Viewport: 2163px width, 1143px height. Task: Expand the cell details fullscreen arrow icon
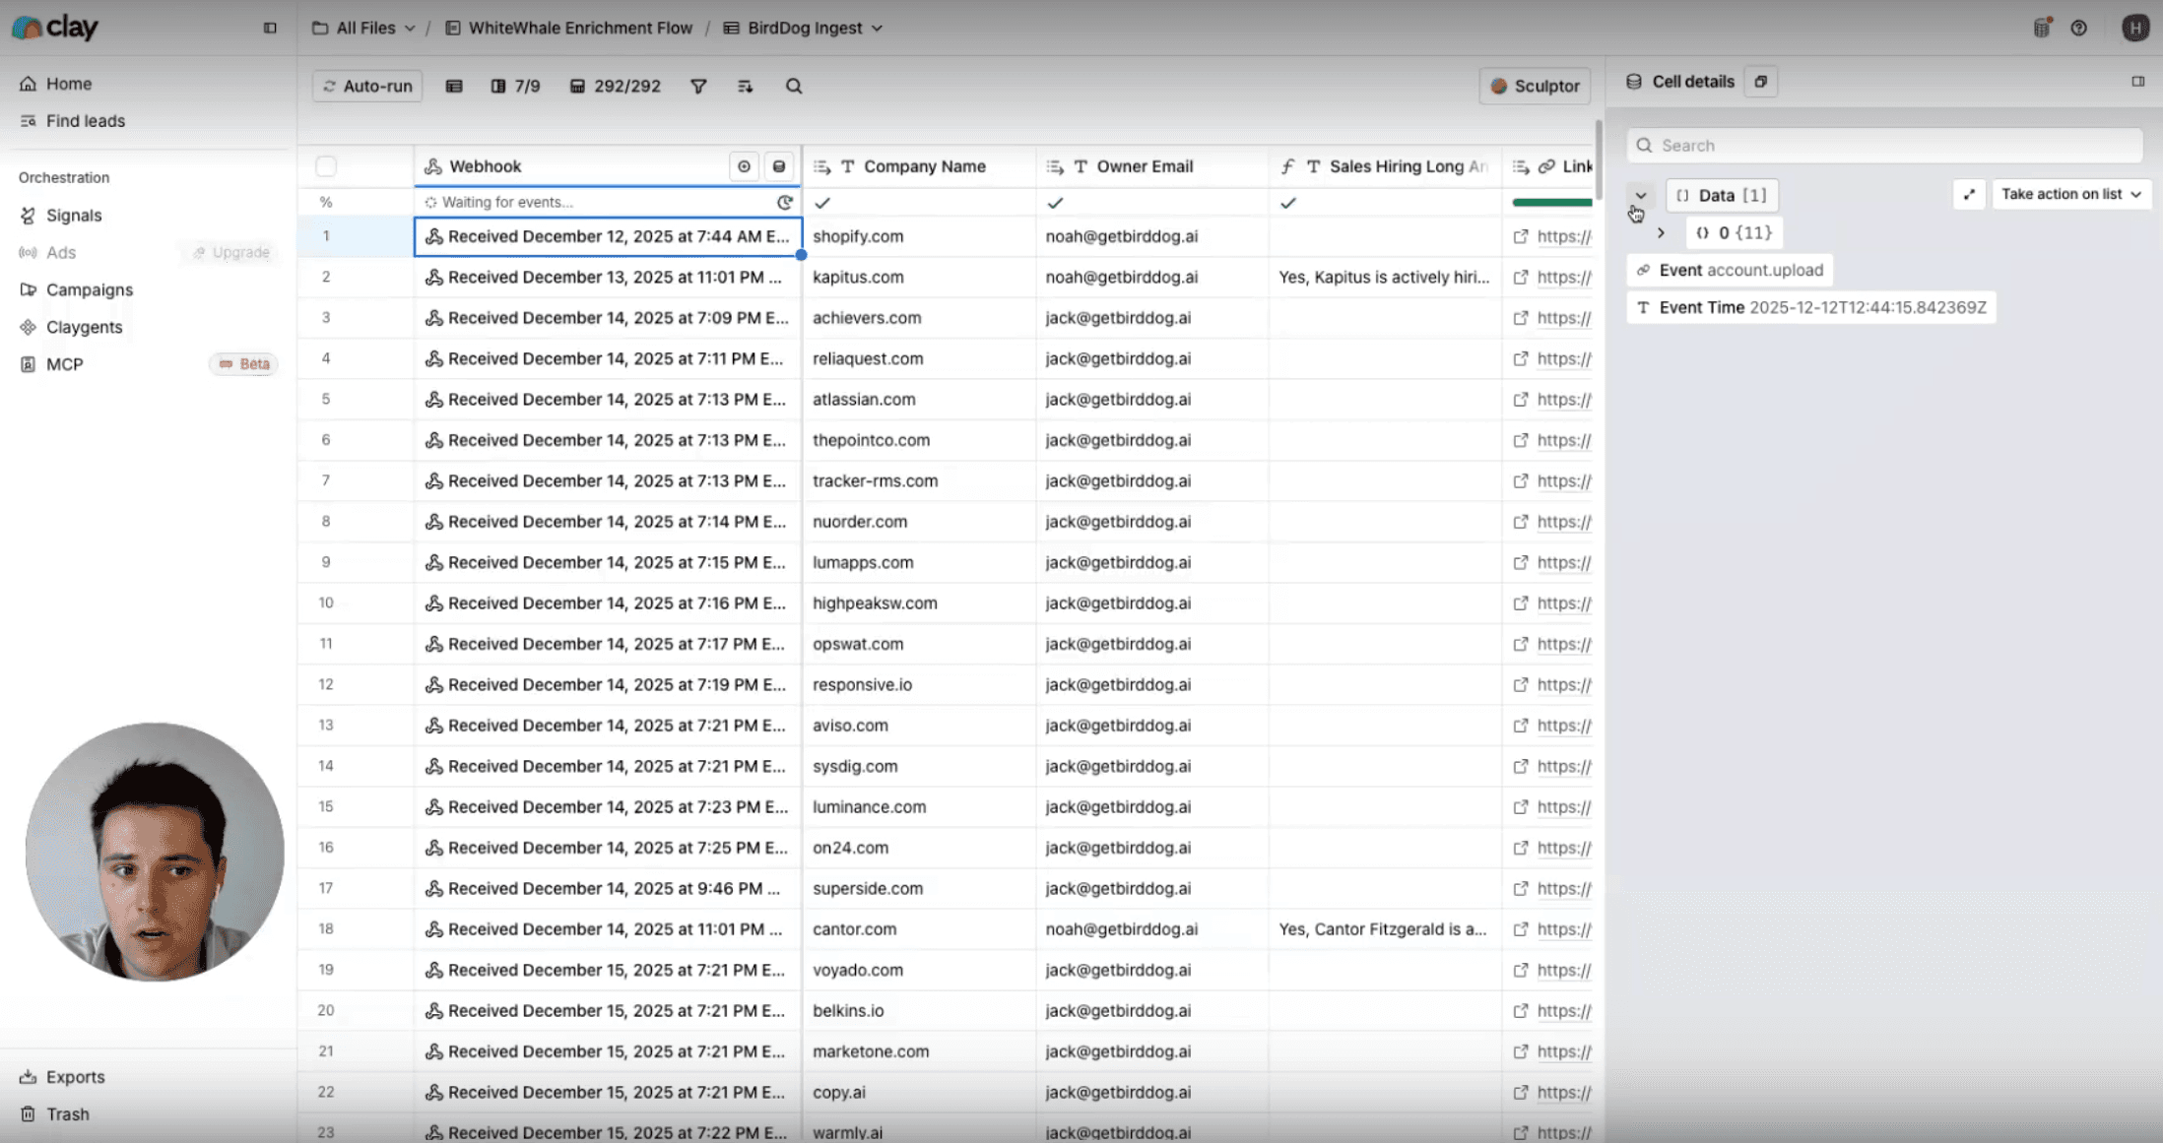(1969, 194)
